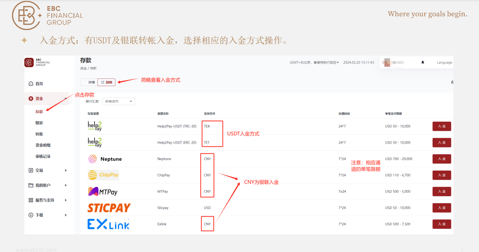This screenshot has width=479, height=252.
Task: Click 入金 button for Help2Pay-USDT (TRC-20)
Action: point(441,126)
